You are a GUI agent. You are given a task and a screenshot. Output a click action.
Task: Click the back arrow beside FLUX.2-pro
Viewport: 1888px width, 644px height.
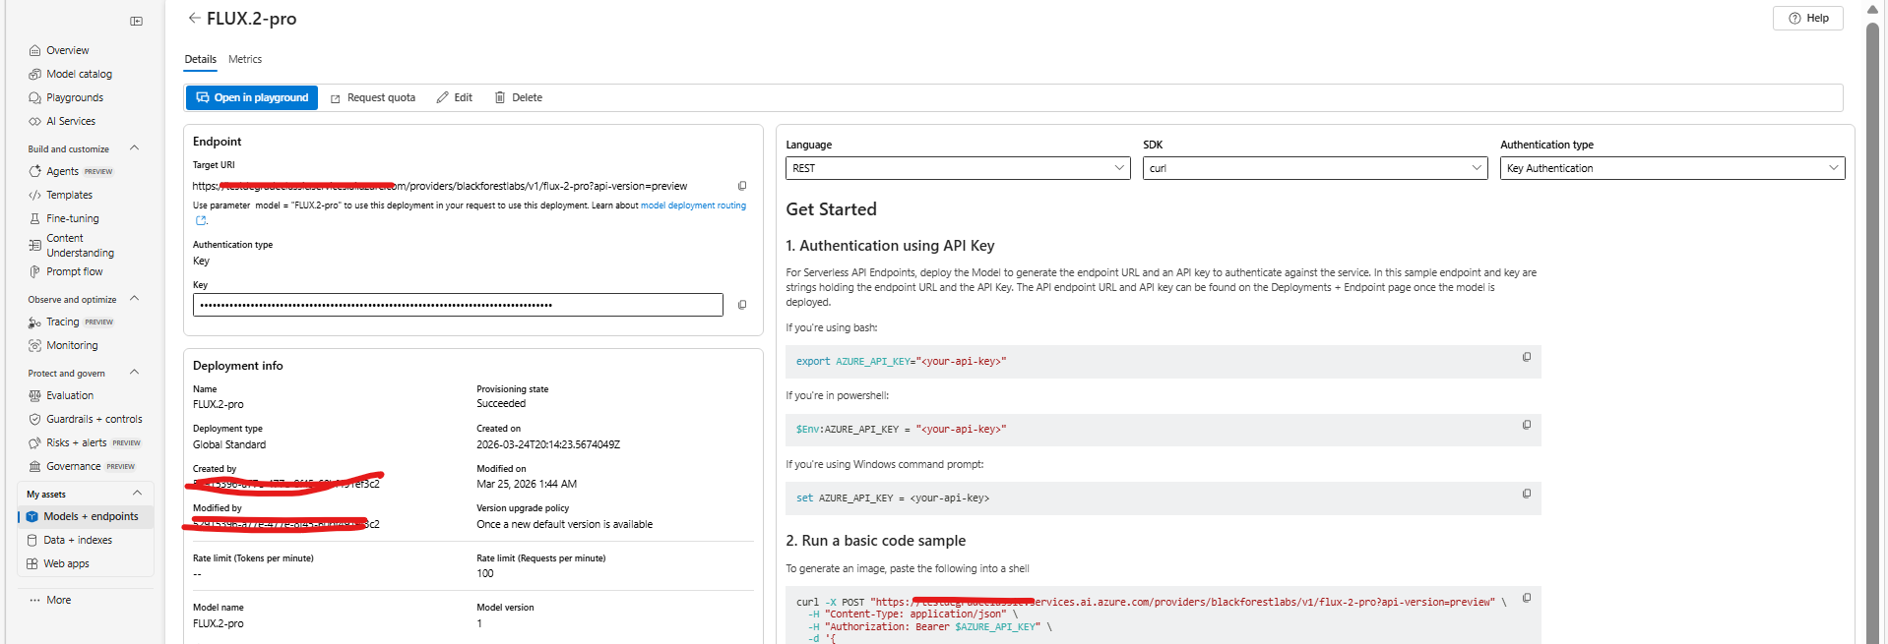pyautogui.click(x=194, y=18)
